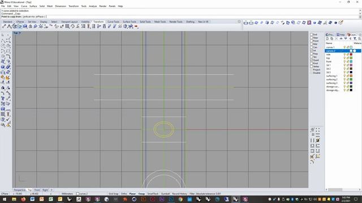Enable the End object snap checkbox
The image size is (362, 203).
tap(312, 34)
